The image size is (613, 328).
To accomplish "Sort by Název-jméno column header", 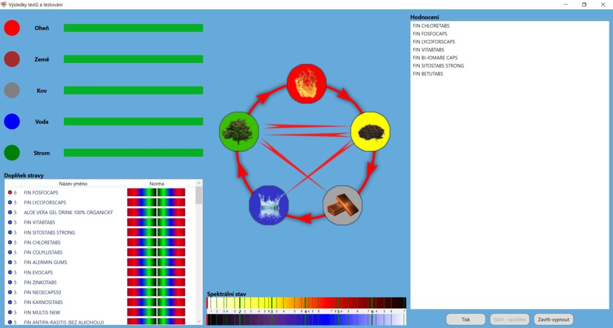I will pyautogui.click(x=65, y=183).
